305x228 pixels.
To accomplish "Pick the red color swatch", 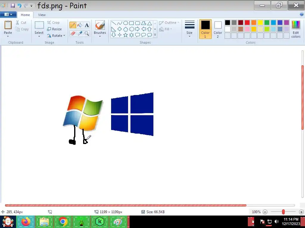I will click(x=247, y=23).
